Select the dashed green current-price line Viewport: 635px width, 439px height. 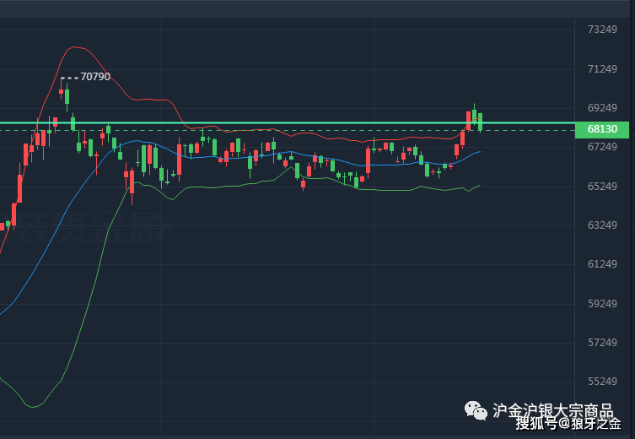coord(288,131)
